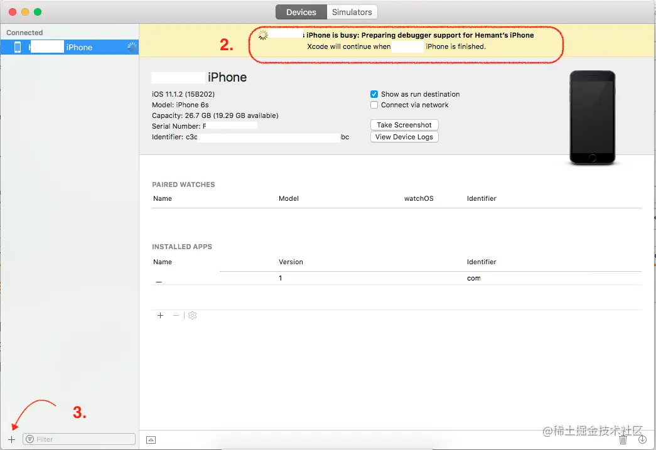Click the Model: iPhone 6s text

(180, 105)
